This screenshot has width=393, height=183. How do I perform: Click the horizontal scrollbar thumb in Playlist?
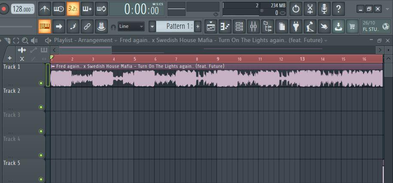[x=85, y=50]
